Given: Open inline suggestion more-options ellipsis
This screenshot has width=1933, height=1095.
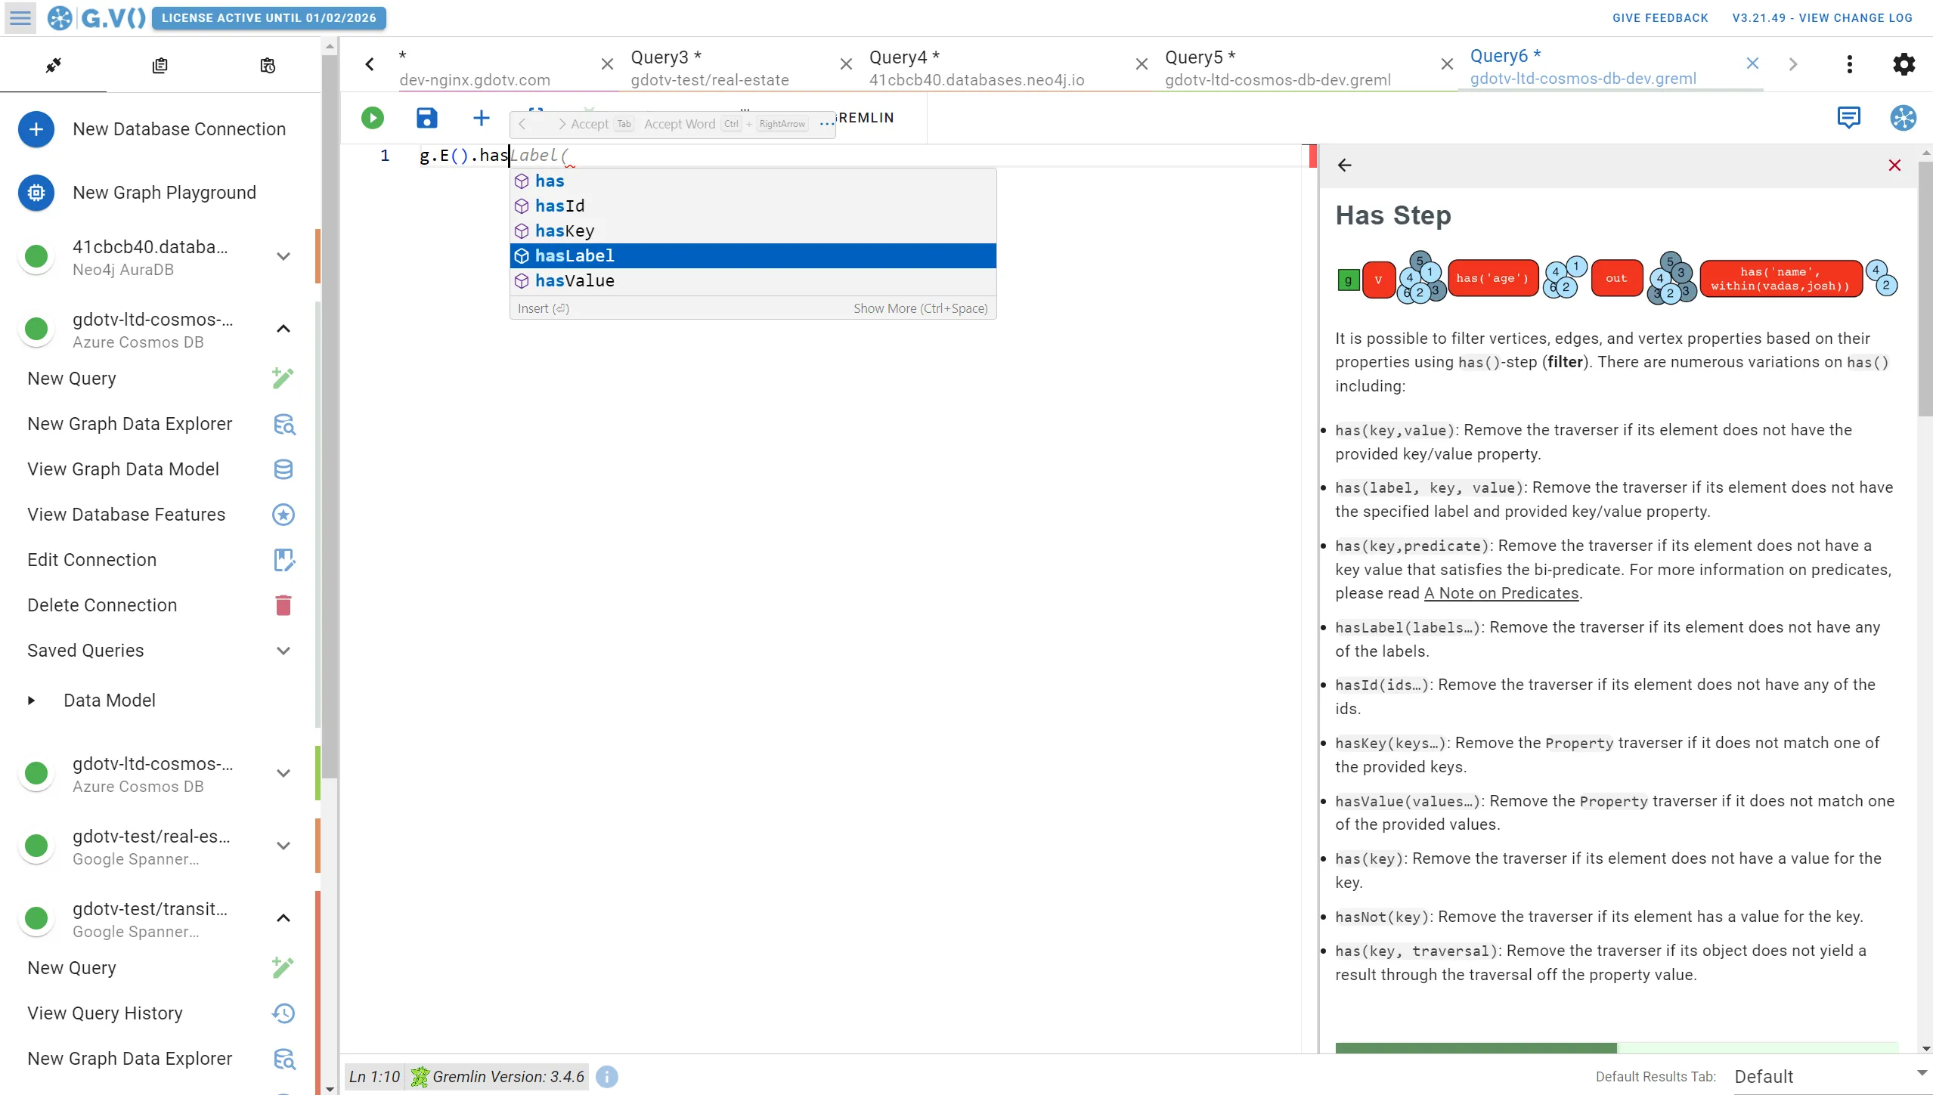Looking at the screenshot, I should click(826, 124).
